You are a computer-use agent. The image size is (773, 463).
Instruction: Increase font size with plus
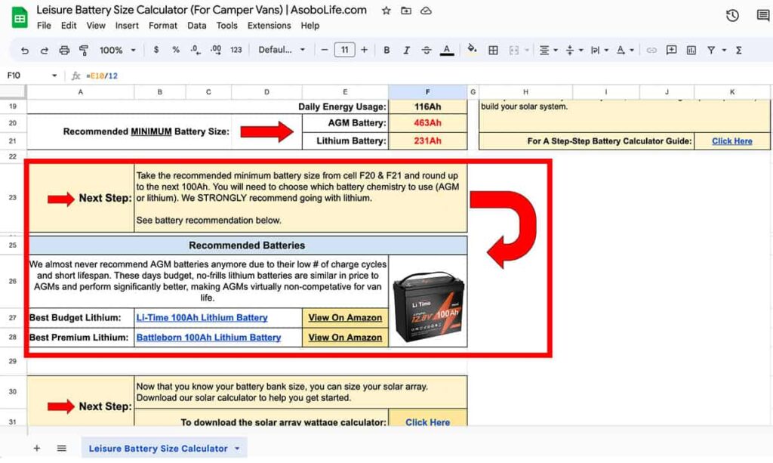coord(365,50)
